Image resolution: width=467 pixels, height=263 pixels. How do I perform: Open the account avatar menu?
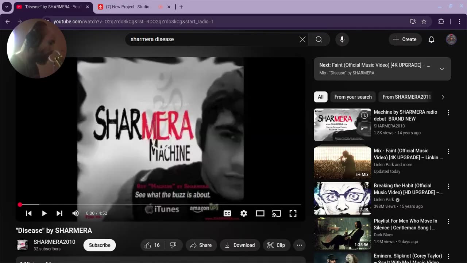click(x=451, y=39)
